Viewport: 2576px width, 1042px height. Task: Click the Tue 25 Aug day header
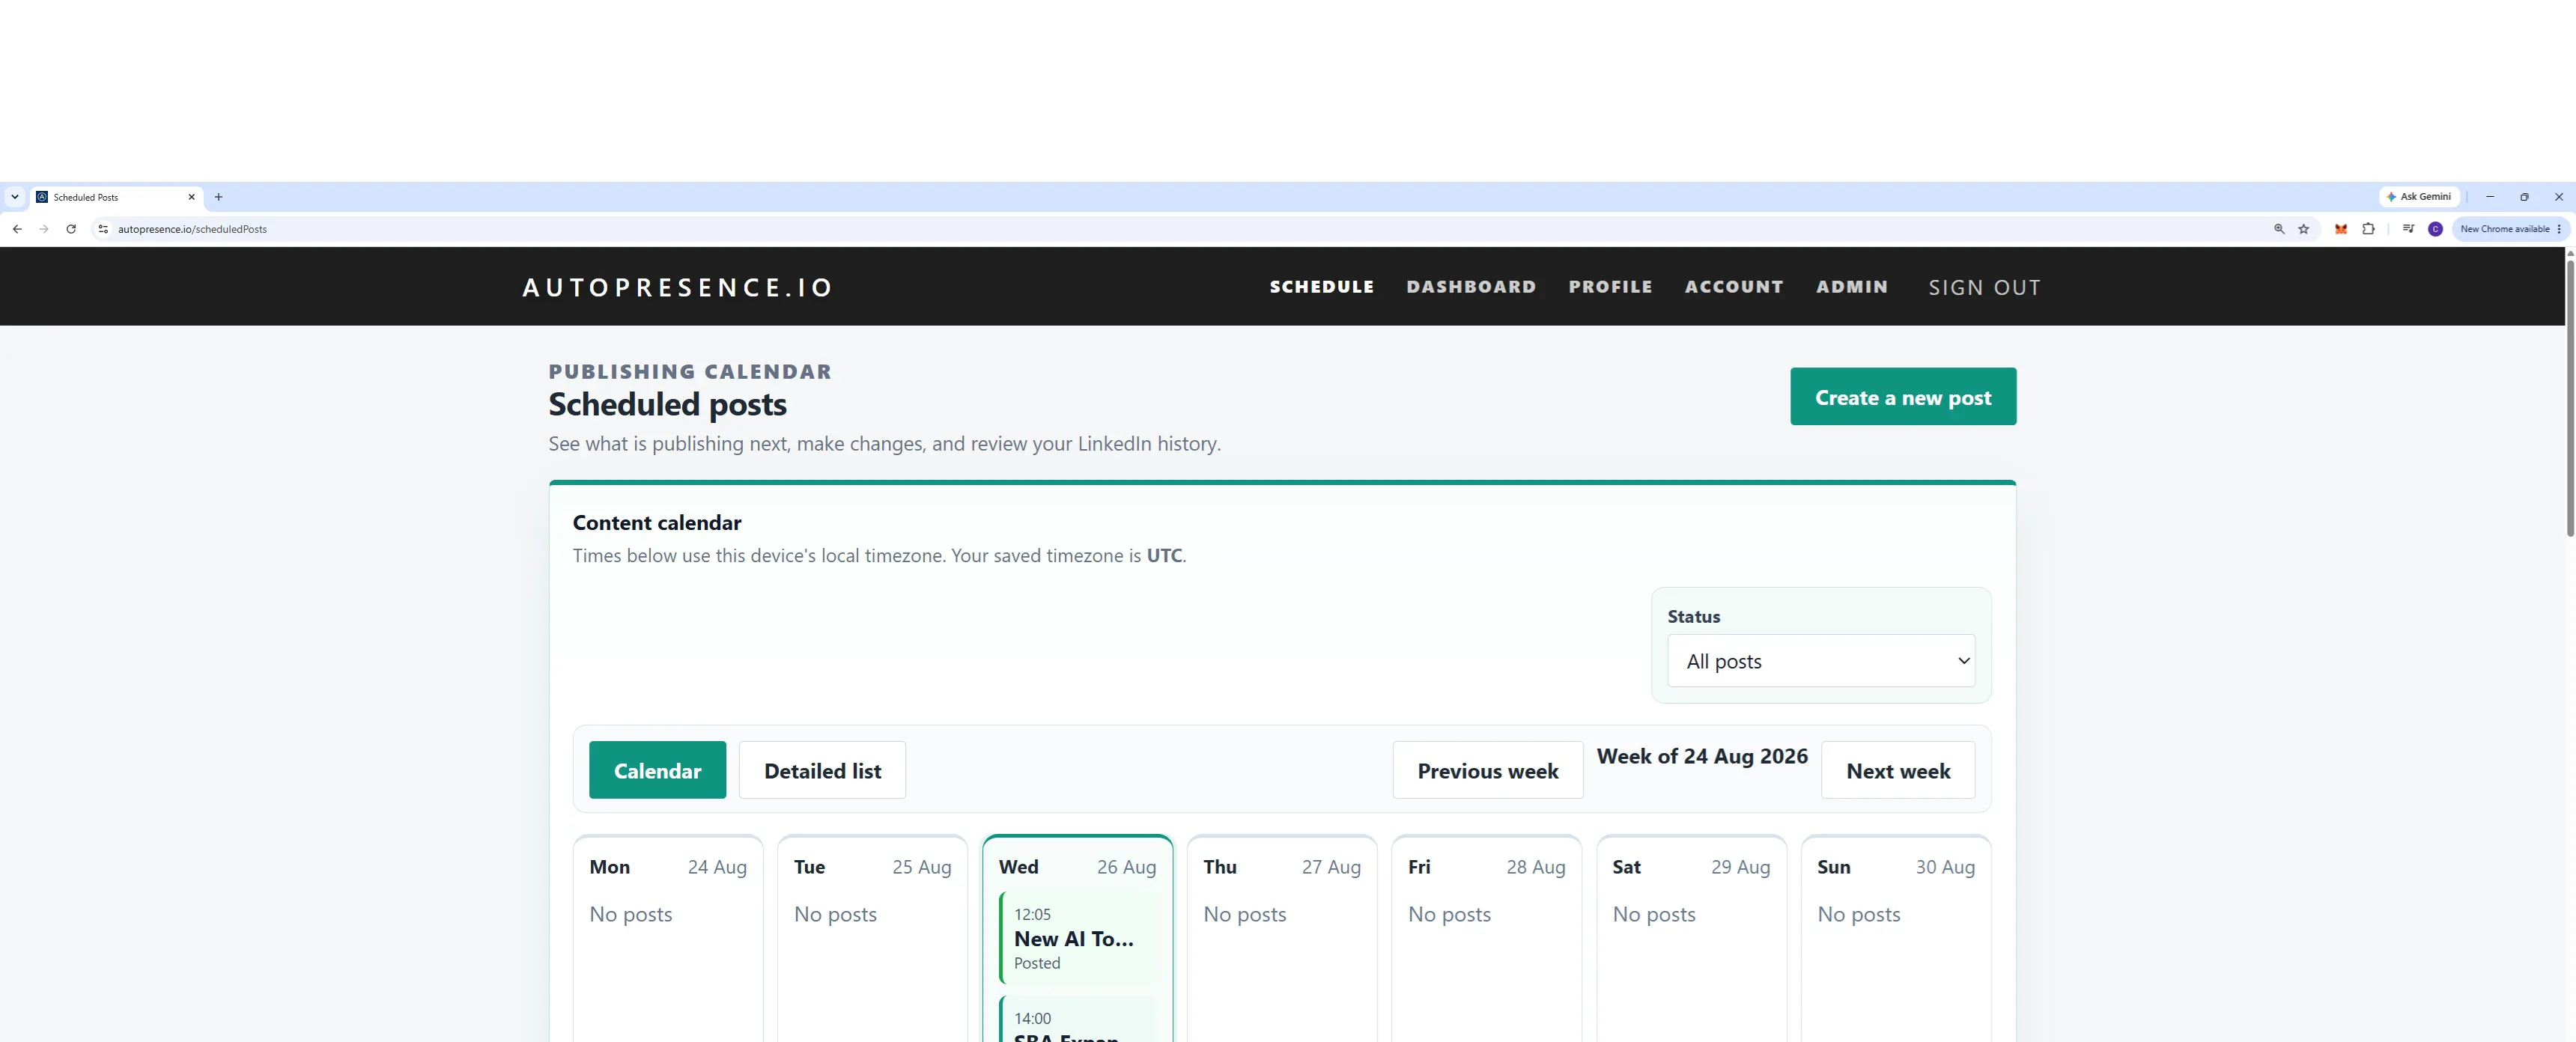coord(872,867)
